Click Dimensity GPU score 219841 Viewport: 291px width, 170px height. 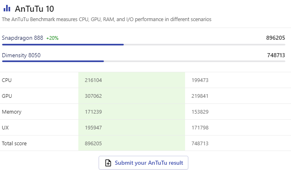tap(200, 96)
